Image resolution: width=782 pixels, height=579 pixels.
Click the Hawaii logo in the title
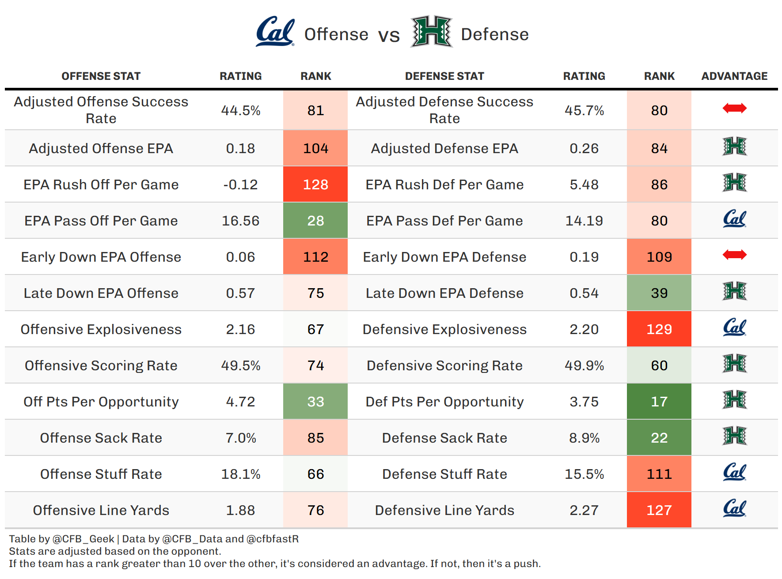coord(431,32)
